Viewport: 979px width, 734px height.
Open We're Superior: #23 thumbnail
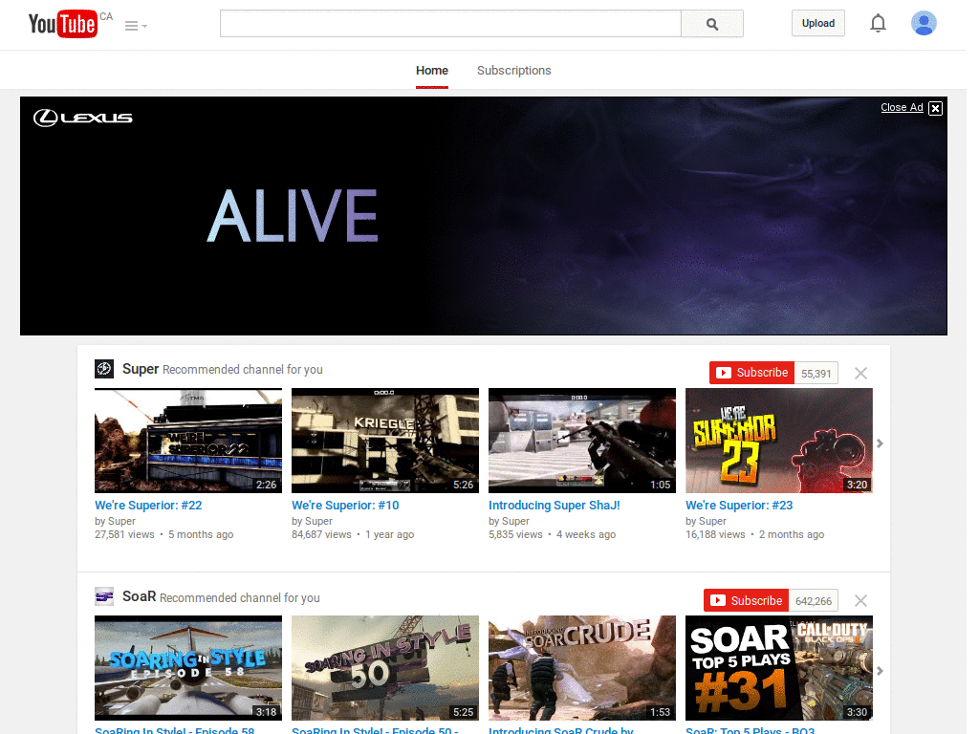click(x=779, y=441)
